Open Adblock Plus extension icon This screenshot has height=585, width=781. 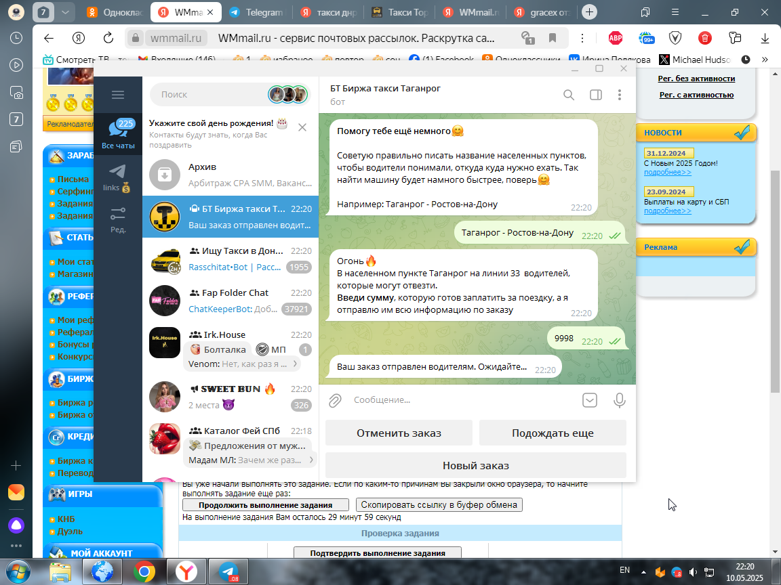616,38
